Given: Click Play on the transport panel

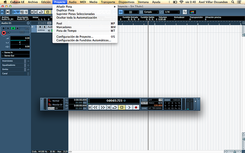Looking at the screenshot, I should [x=129, y=107].
